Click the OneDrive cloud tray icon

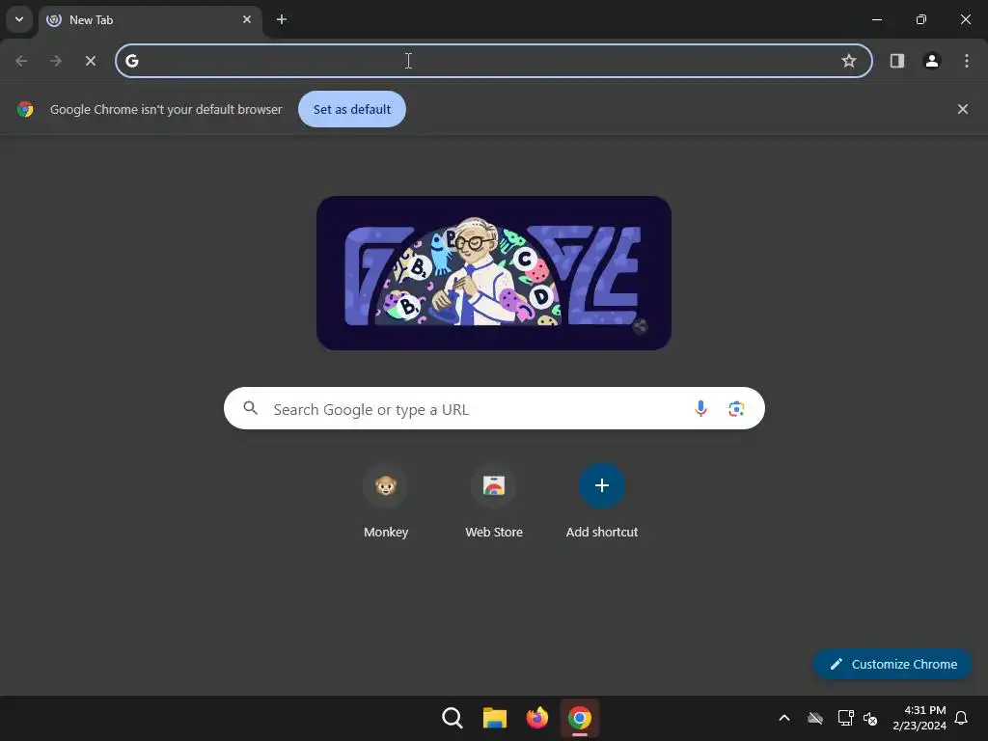click(x=815, y=718)
